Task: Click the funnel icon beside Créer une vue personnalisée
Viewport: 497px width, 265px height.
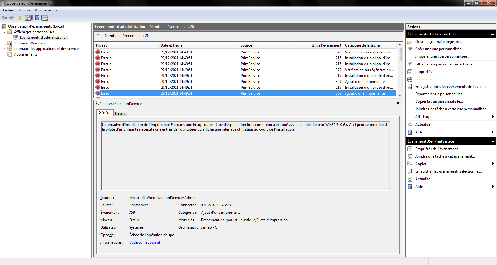Action: (x=410, y=49)
